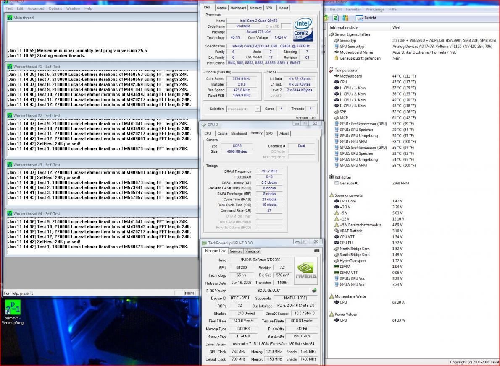
Task: Open the Werkzeuge menu in Everest
Action: coord(375,10)
